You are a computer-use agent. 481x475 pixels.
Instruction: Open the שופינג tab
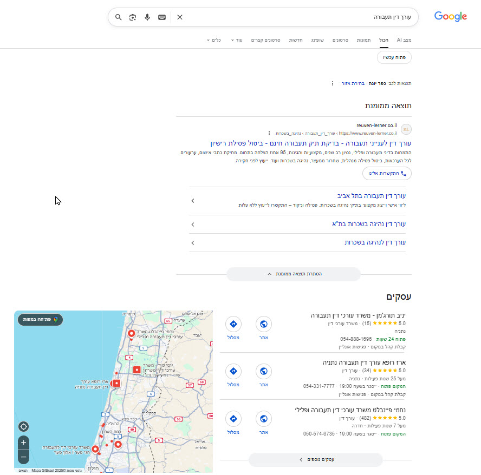317,40
